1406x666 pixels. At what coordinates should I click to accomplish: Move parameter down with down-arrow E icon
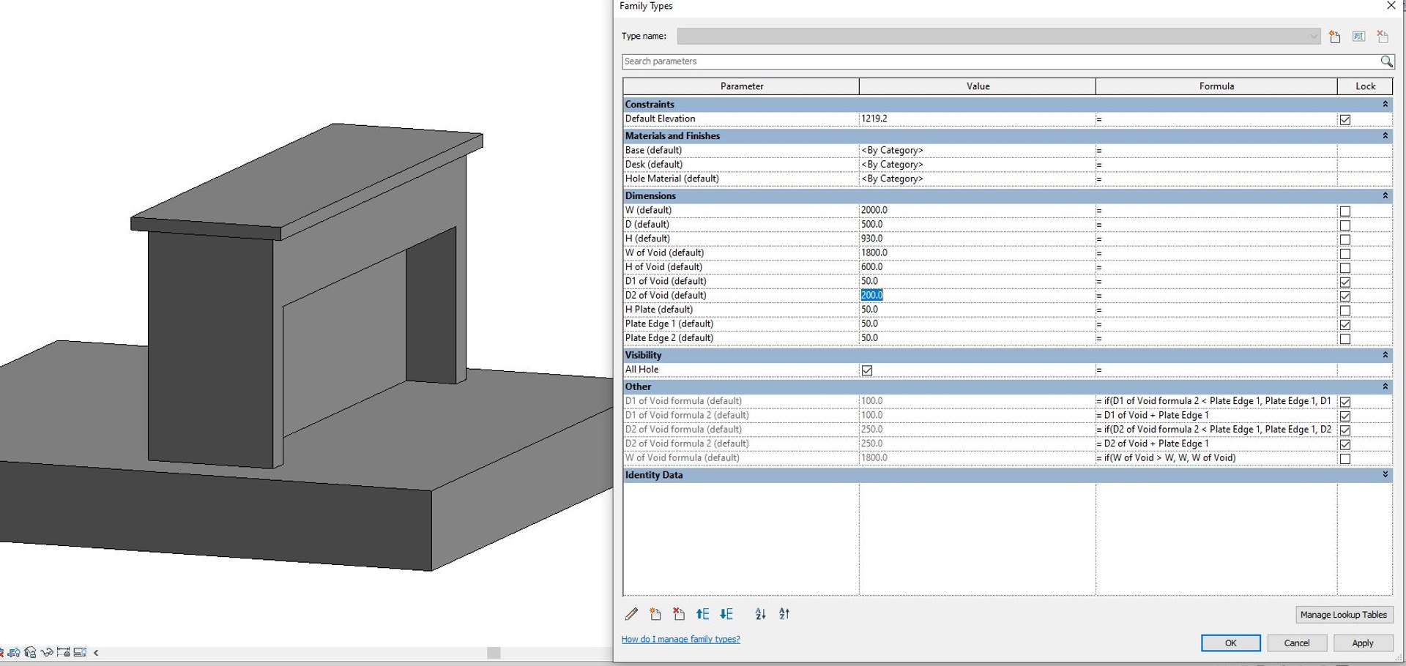(x=726, y=614)
